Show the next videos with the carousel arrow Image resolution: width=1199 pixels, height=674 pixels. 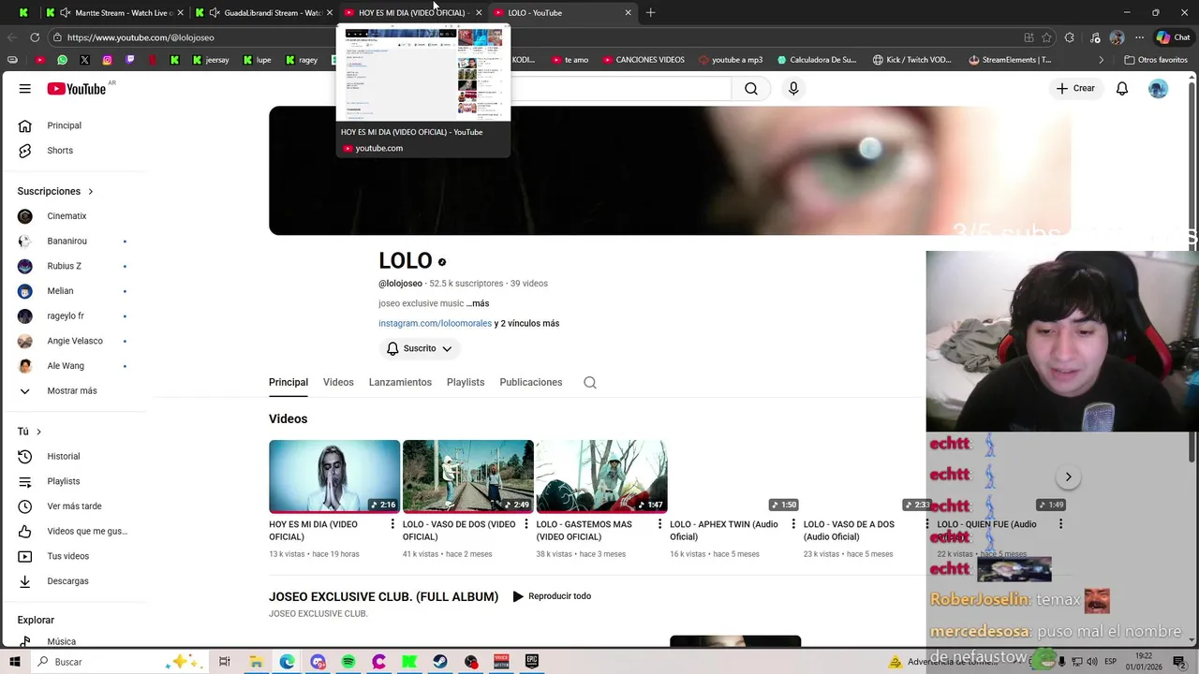coord(1068,476)
